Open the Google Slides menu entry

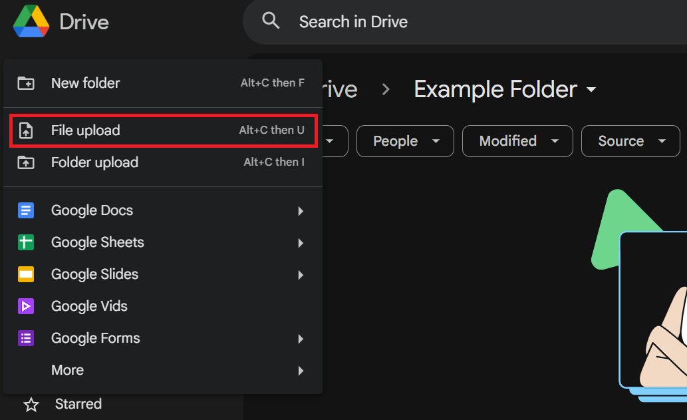tap(163, 274)
